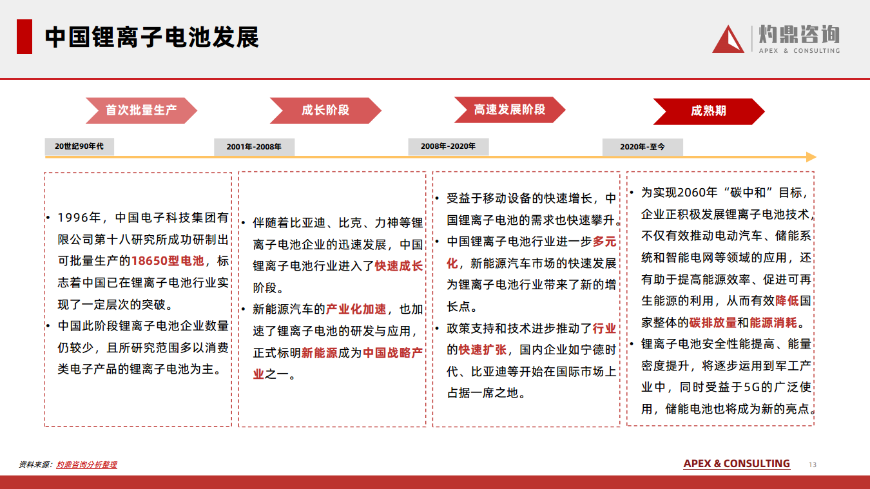Click the line 占据一席之地。
This screenshot has width=870, height=489.
[x=486, y=393]
